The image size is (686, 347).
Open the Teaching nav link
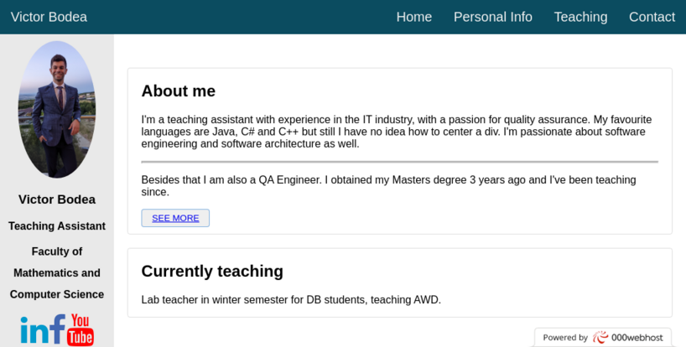pyautogui.click(x=580, y=17)
